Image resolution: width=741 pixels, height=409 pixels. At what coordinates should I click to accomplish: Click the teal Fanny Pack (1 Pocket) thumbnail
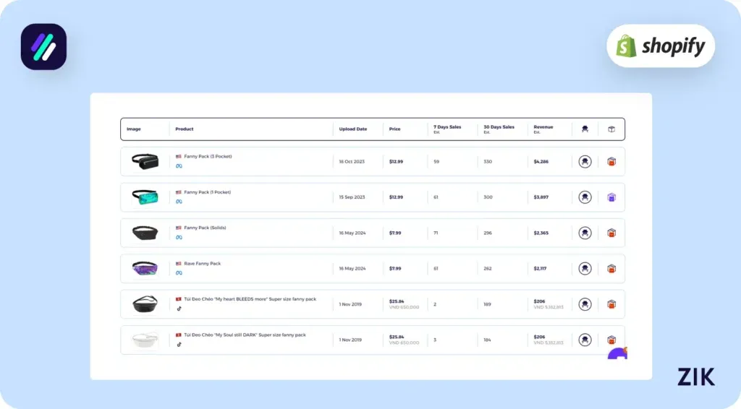click(x=145, y=197)
